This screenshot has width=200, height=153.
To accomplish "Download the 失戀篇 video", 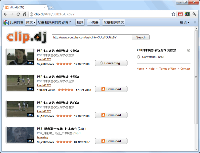I will (111, 89).
